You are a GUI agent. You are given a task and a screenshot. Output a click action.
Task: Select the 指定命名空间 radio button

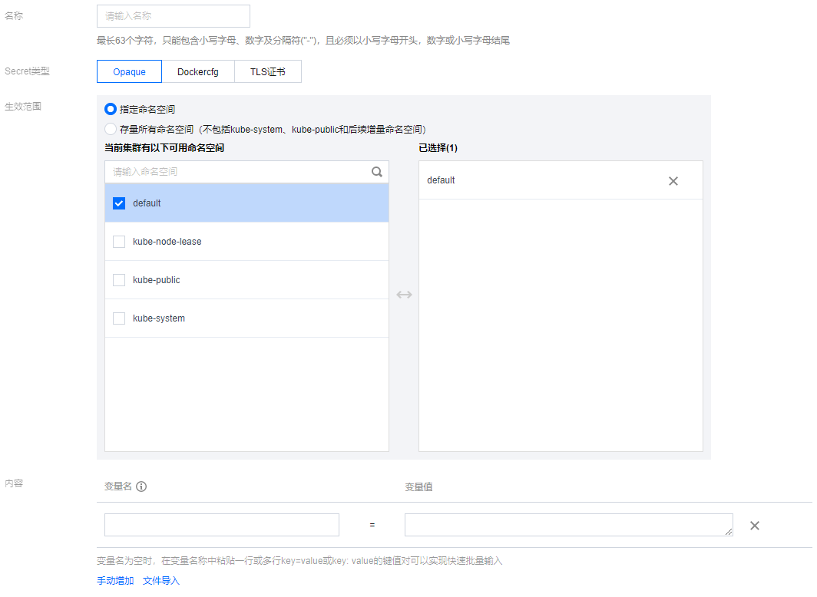110,109
